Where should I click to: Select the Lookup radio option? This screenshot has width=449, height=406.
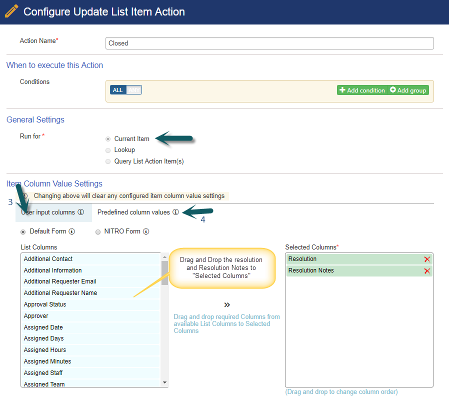108,150
